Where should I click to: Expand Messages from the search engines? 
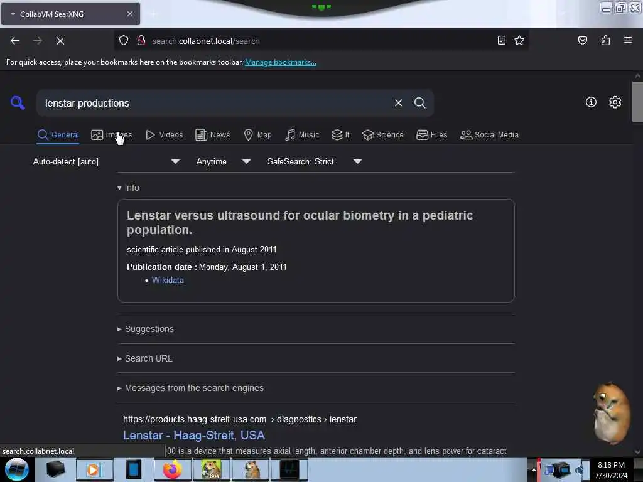point(190,388)
